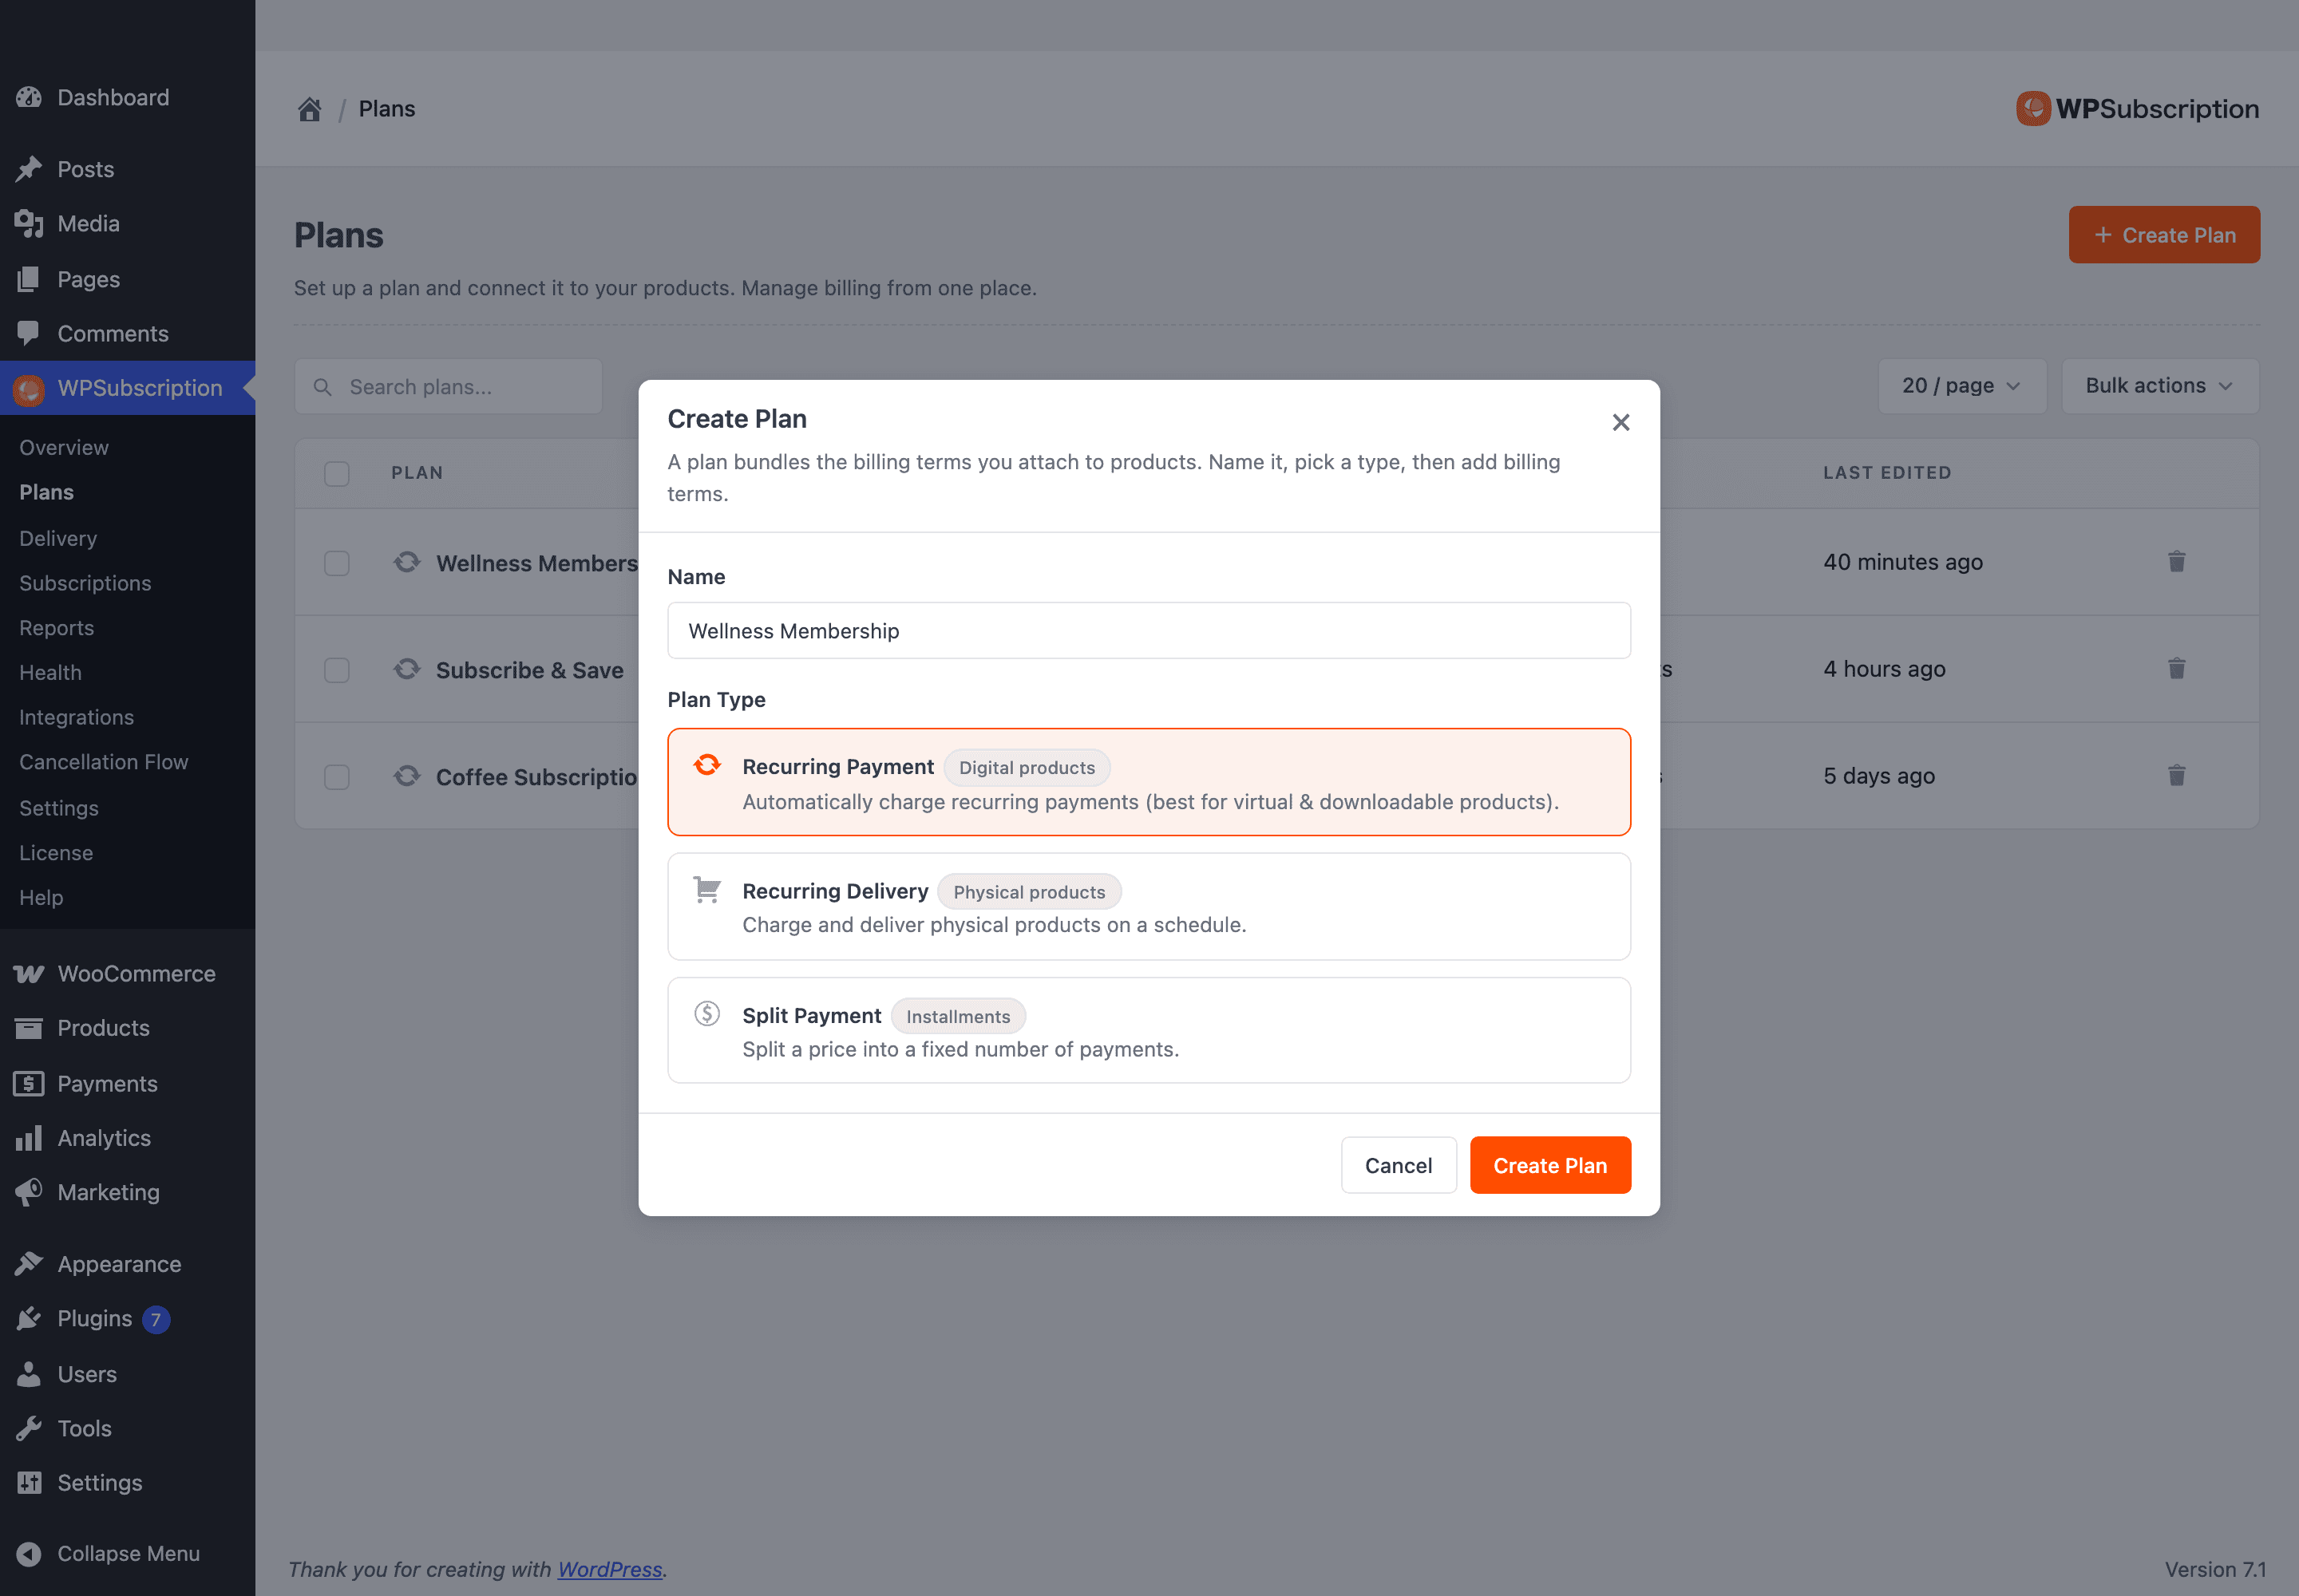
Task: Open Subscriptions submenu item
Action: [x=85, y=583]
